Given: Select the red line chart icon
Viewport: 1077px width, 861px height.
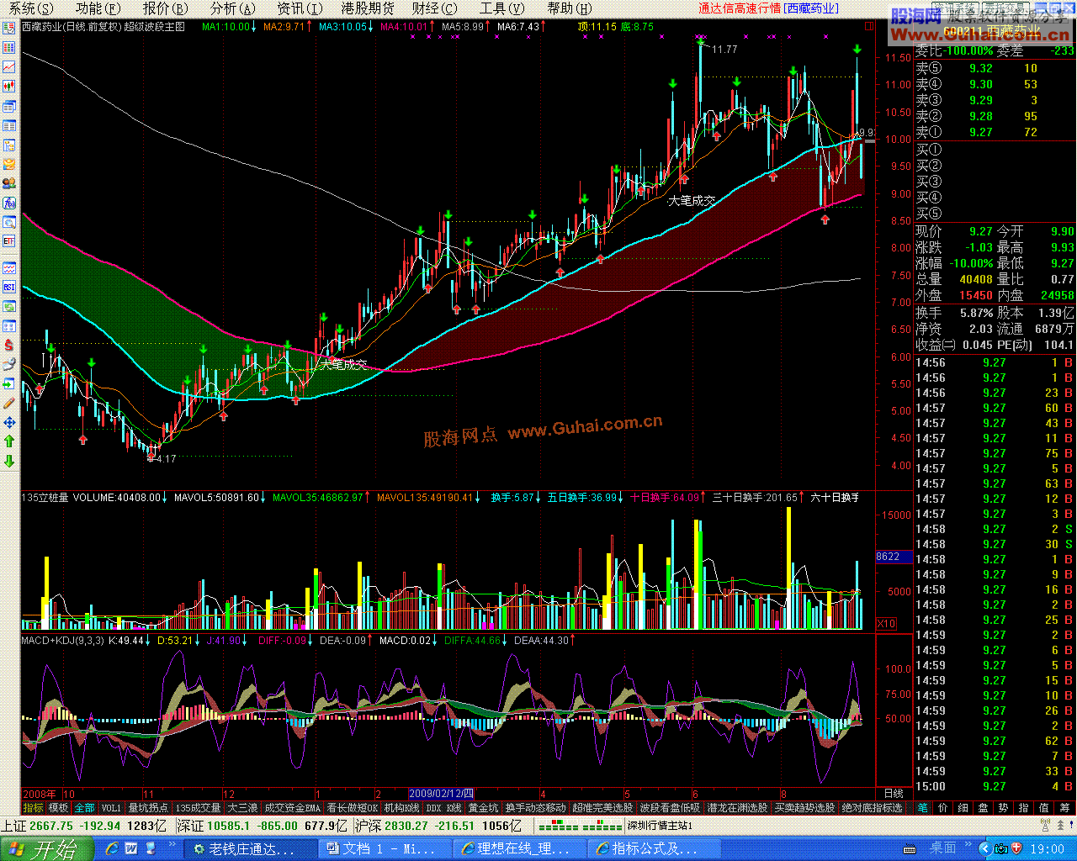Looking at the screenshot, I should [9, 67].
